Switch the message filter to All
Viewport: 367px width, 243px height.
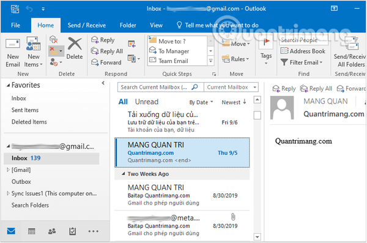(123, 102)
